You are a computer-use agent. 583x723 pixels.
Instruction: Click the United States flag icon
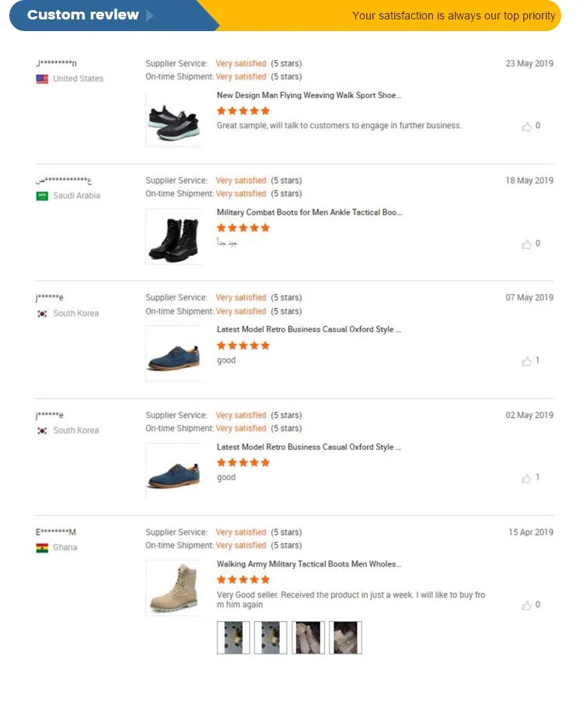[x=42, y=79]
